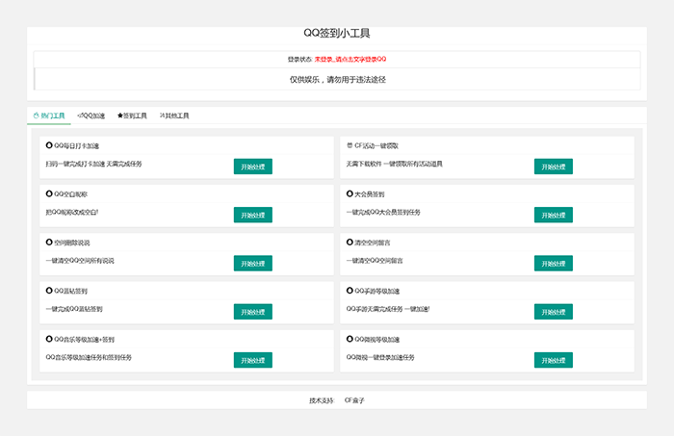Image resolution: width=674 pixels, height=436 pixels.
Task: Click the 技术支持 footer label
Action: (x=322, y=400)
